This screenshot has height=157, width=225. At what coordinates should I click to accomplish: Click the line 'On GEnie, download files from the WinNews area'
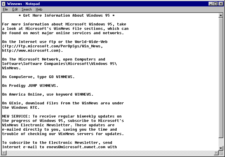(x=63, y=103)
